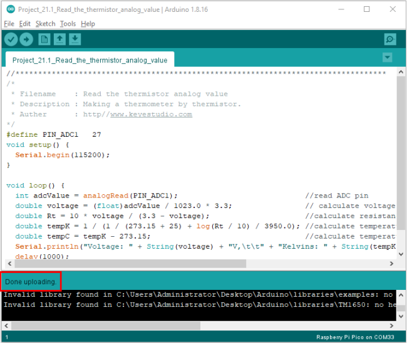407x343 pixels.
Task: Click the 'Done uploading.' status message
Action: point(31,282)
